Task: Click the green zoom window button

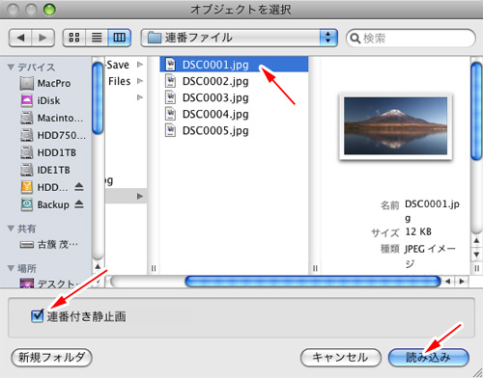Action: pyautogui.click(x=49, y=10)
